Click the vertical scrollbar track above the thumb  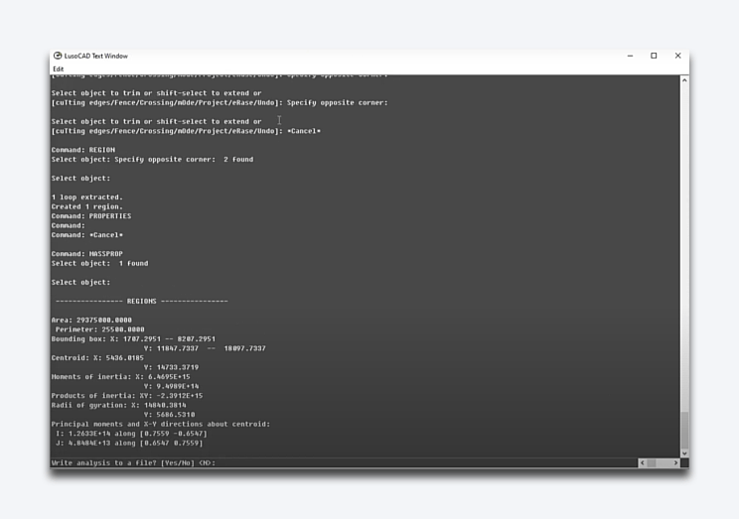(x=684, y=248)
